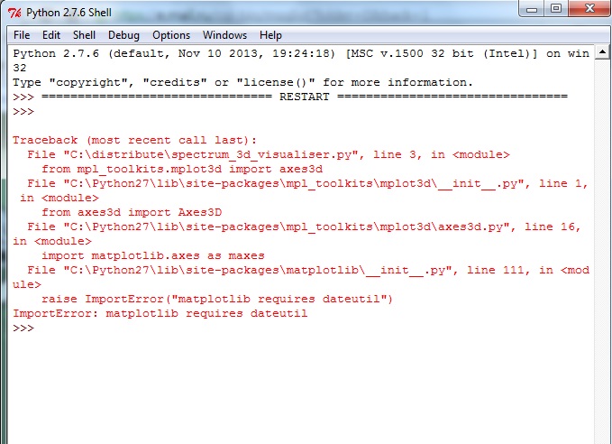Click the 'Python 2.7.6 Shell' window title

(x=69, y=13)
